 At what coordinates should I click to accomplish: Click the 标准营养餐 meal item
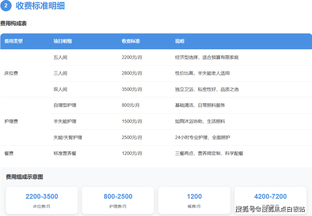tap(65, 153)
